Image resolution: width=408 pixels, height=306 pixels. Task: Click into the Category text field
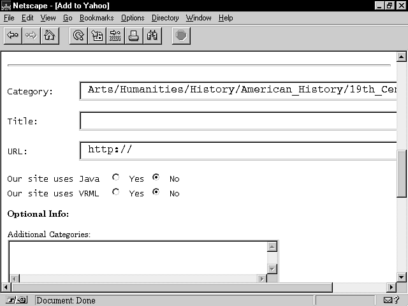[238, 91]
